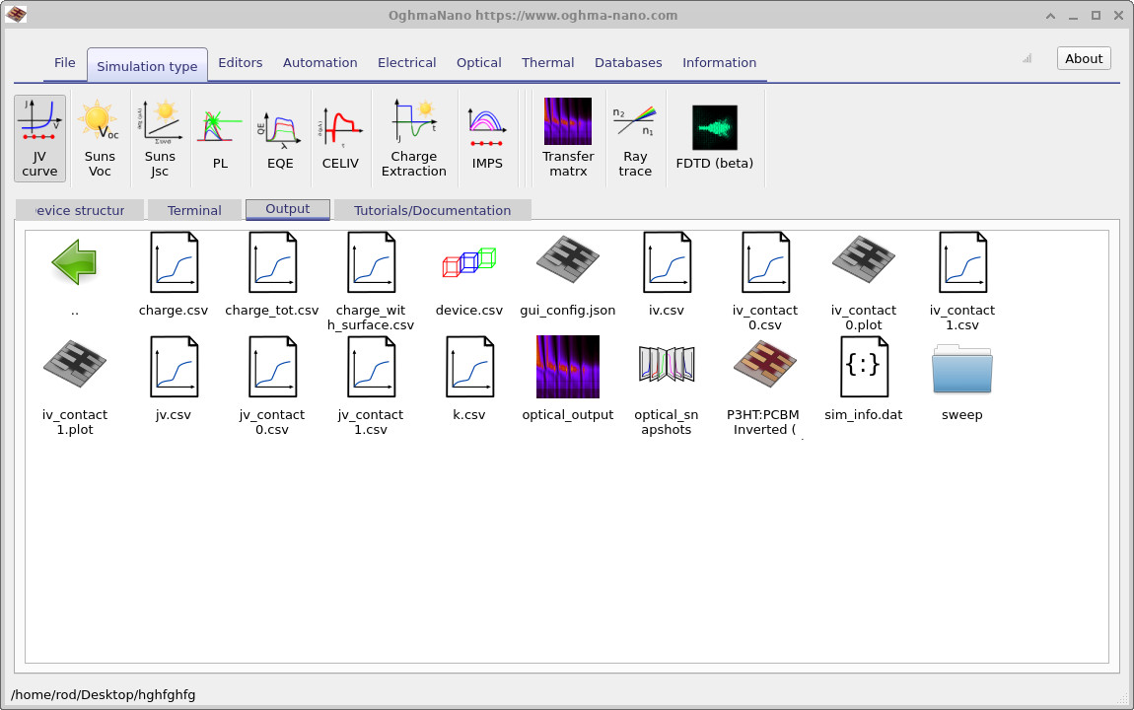Switch to the Tutorials/Documentation tab

point(433,210)
